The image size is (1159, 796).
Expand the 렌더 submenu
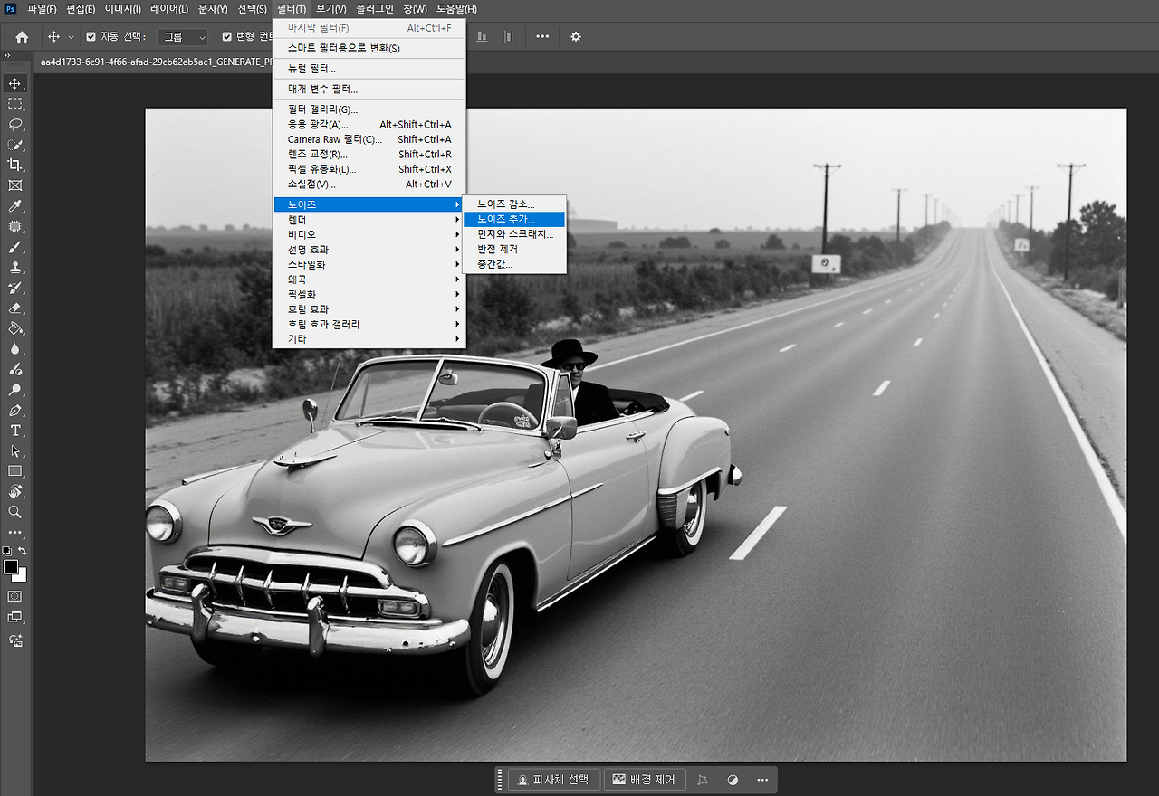(x=369, y=220)
